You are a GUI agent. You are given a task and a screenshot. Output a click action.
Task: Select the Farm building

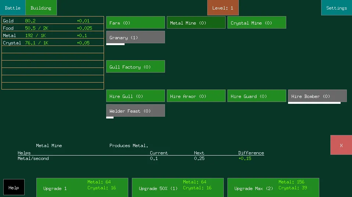(135, 23)
